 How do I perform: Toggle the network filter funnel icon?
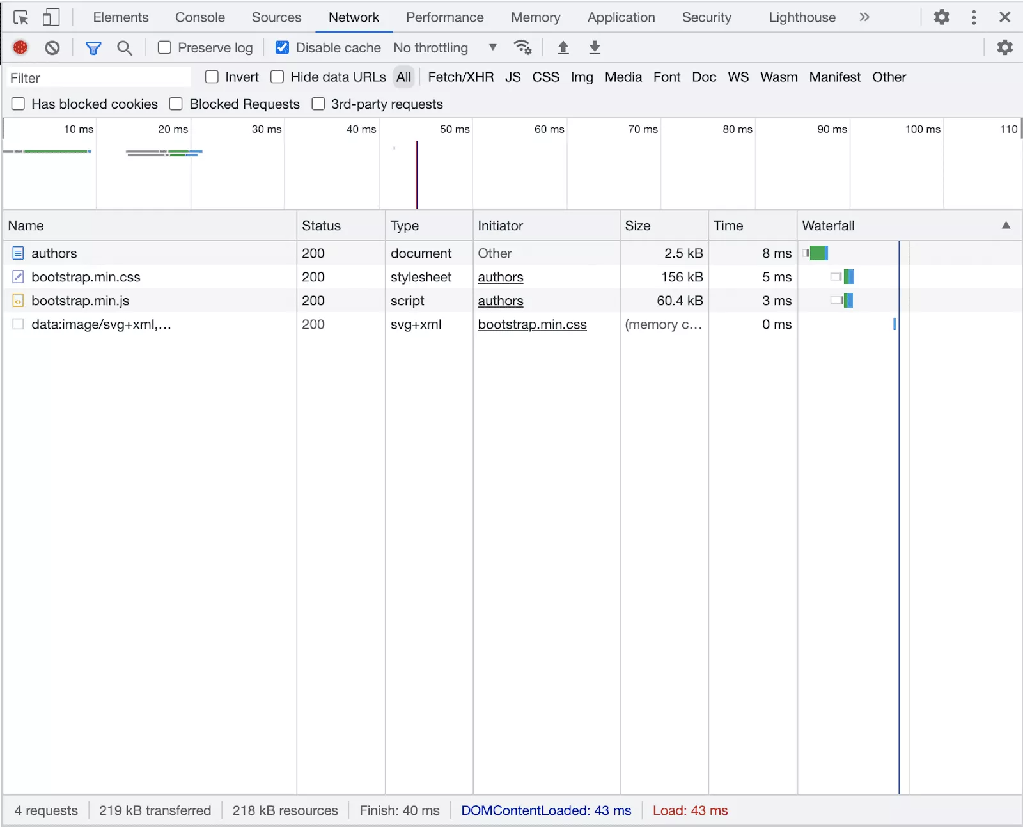tap(93, 47)
